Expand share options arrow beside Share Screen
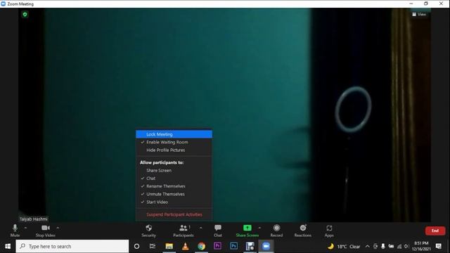Viewport: 450px width, 253px height. (x=259, y=228)
